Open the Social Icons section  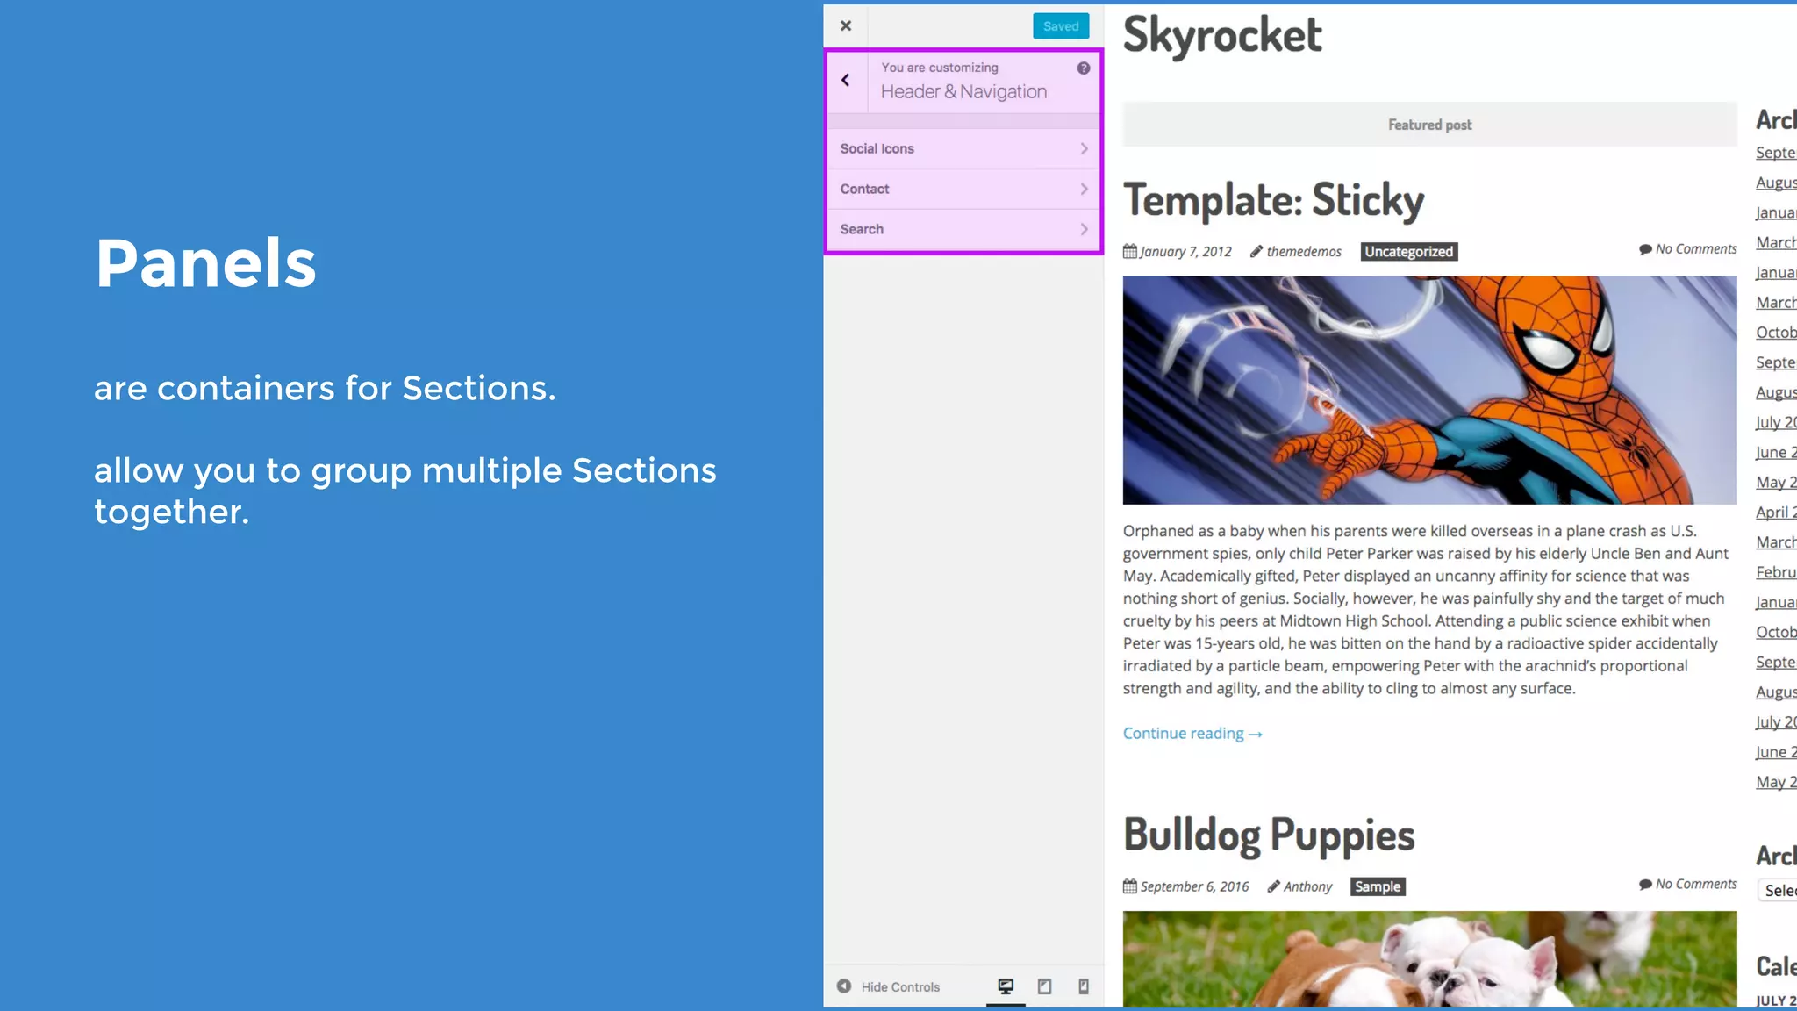pyautogui.click(x=963, y=148)
